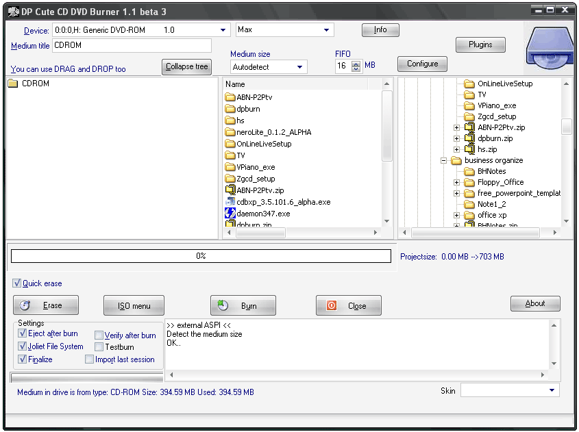Click the file list vertical scrollbar thumb

tap(386, 125)
